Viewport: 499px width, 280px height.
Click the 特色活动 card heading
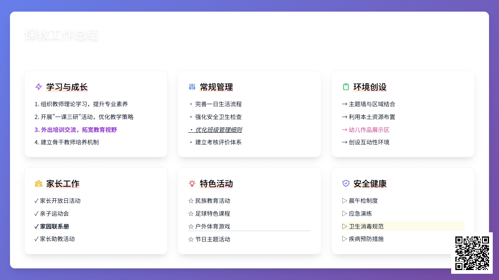click(x=216, y=184)
